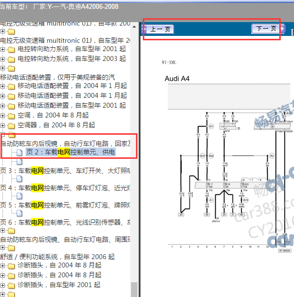This screenshot has height=297, width=294.
Task: Select 空调器，自 2004 年 8 月起 label
Action: (x=56, y=125)
